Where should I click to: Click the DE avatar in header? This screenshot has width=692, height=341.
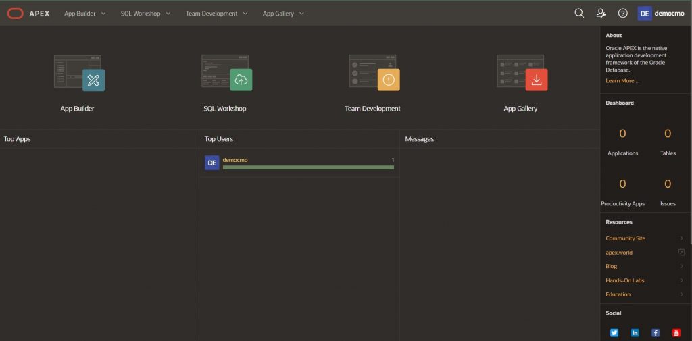tap(644, 14)
